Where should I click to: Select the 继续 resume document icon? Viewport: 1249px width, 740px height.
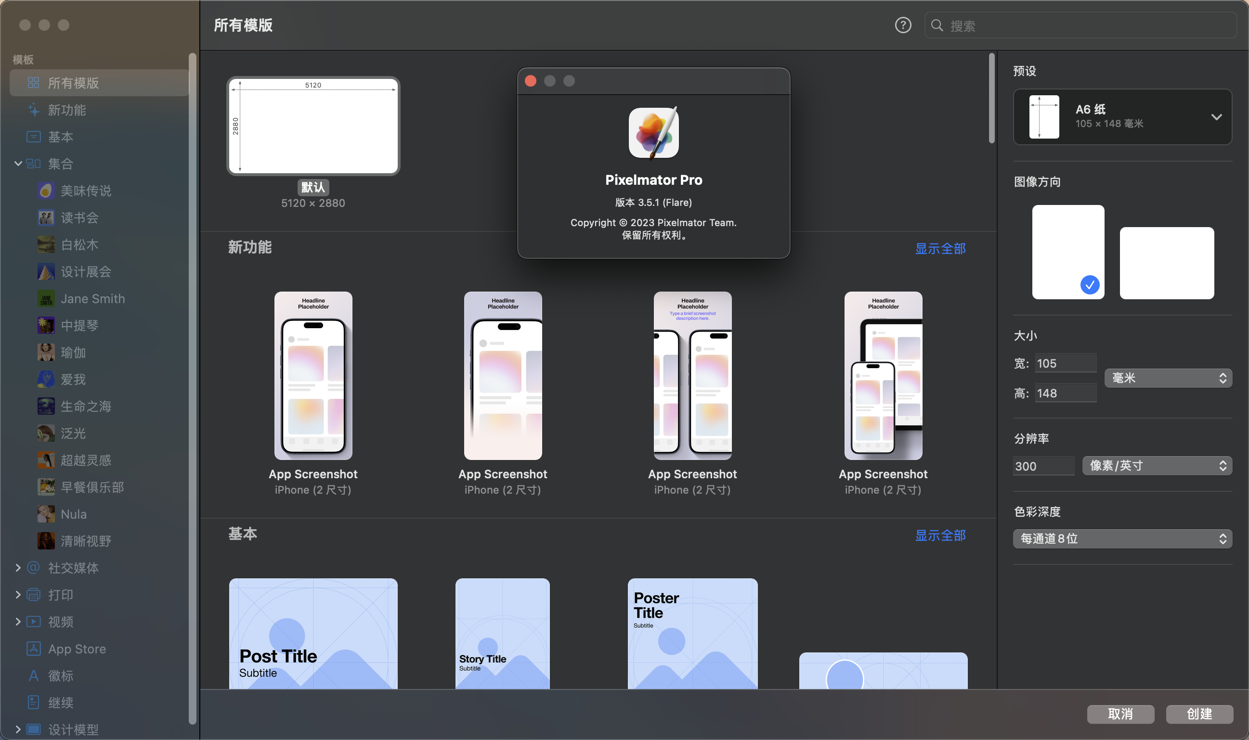click(33, 702)
